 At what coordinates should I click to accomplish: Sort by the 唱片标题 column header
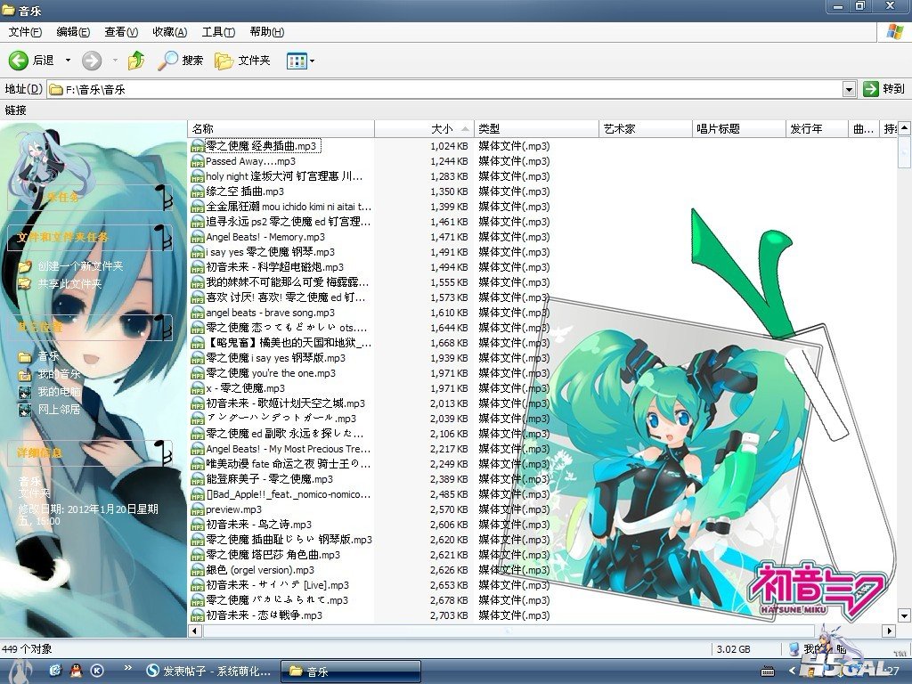pos(739,128)
